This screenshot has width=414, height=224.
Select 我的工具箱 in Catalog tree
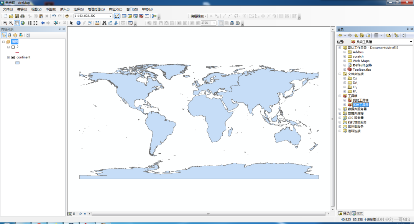(361, 100)
